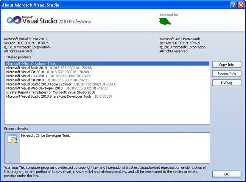
Task: Select Microsoft Office Developer Tools in list
Action: coord(107,64)
